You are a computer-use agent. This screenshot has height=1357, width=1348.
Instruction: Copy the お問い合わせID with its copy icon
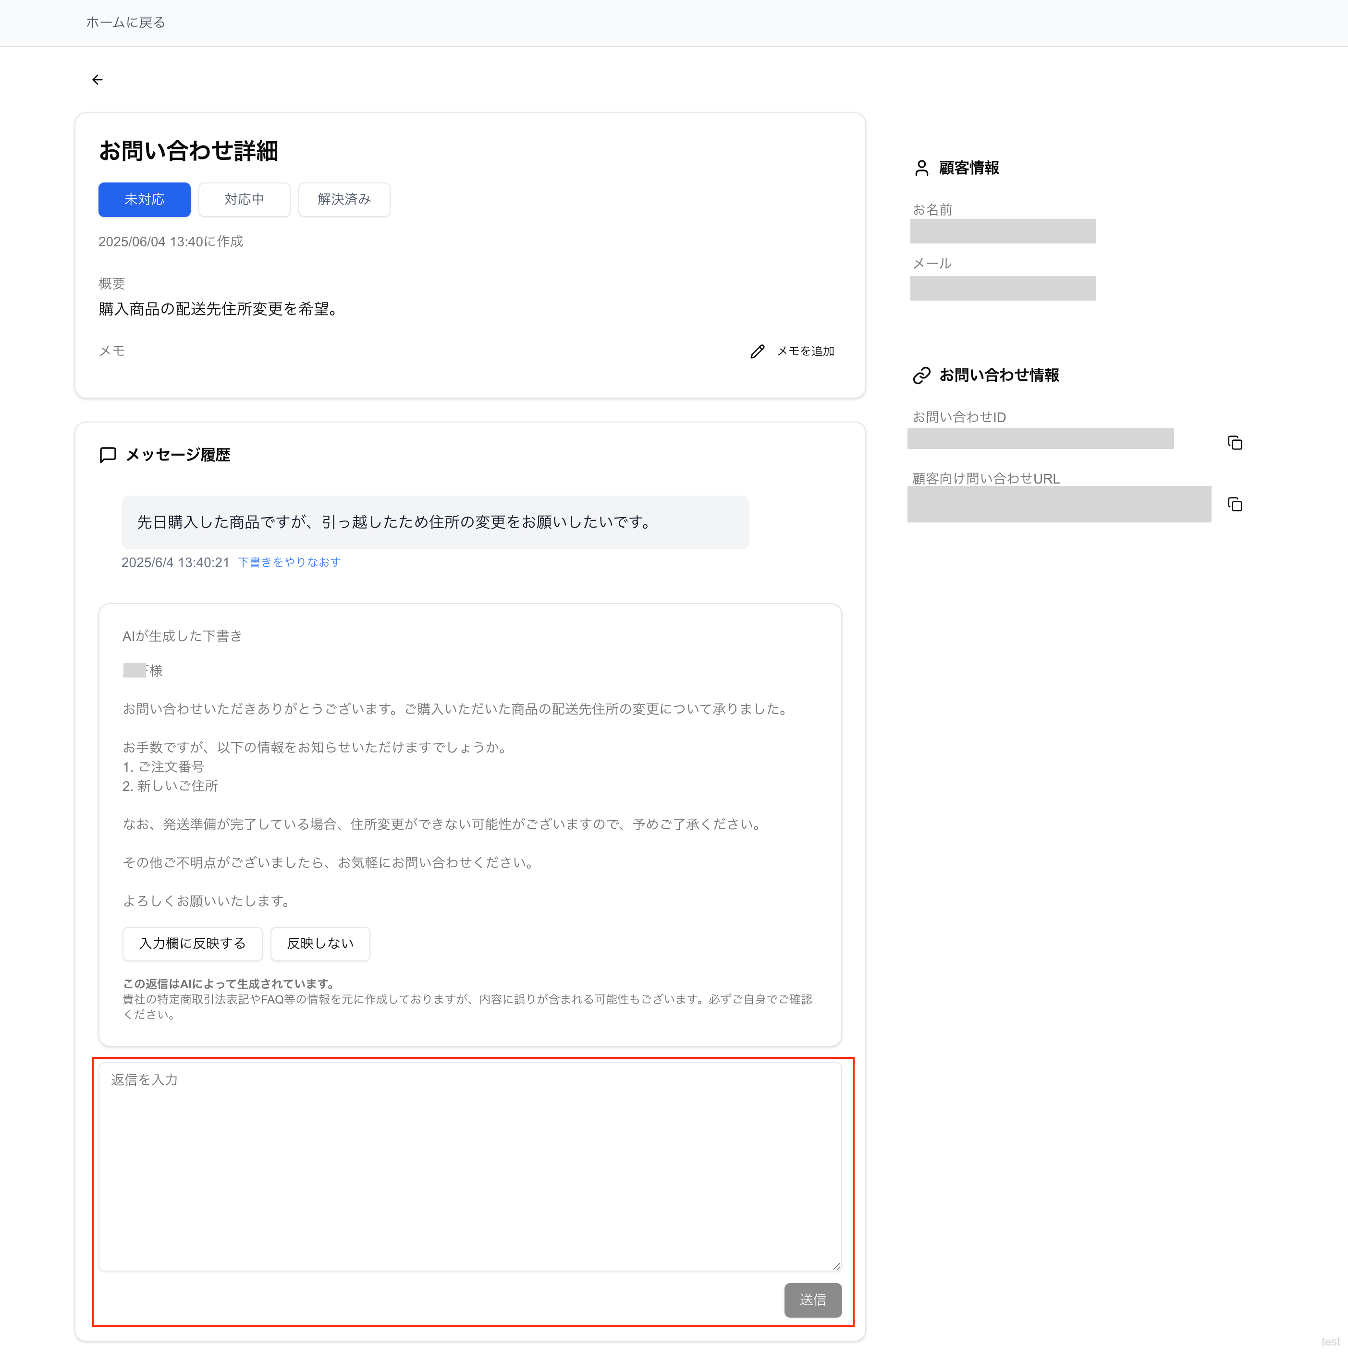point(1235,443)
